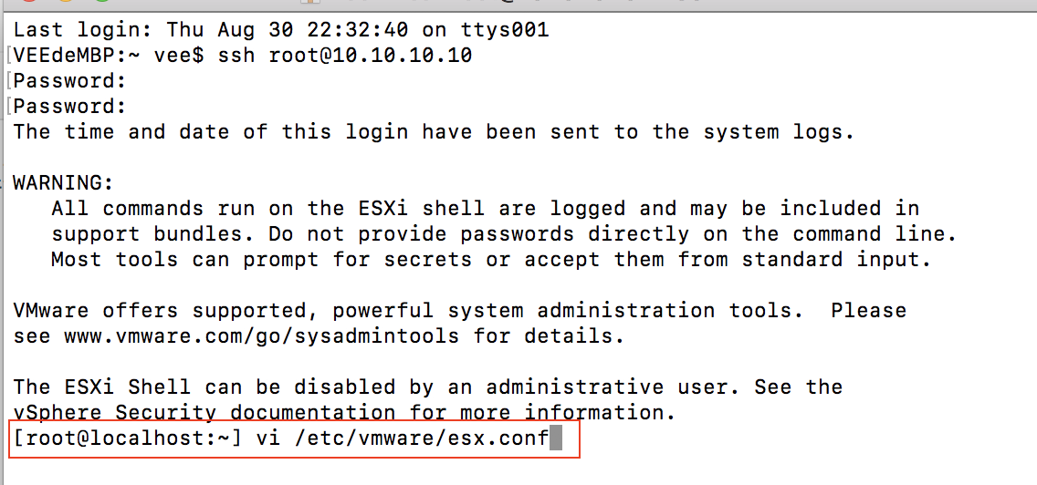The height and width of the screenshot is (485, 1037).
Task: Click the yellow minimize window button
Action: 66,1
